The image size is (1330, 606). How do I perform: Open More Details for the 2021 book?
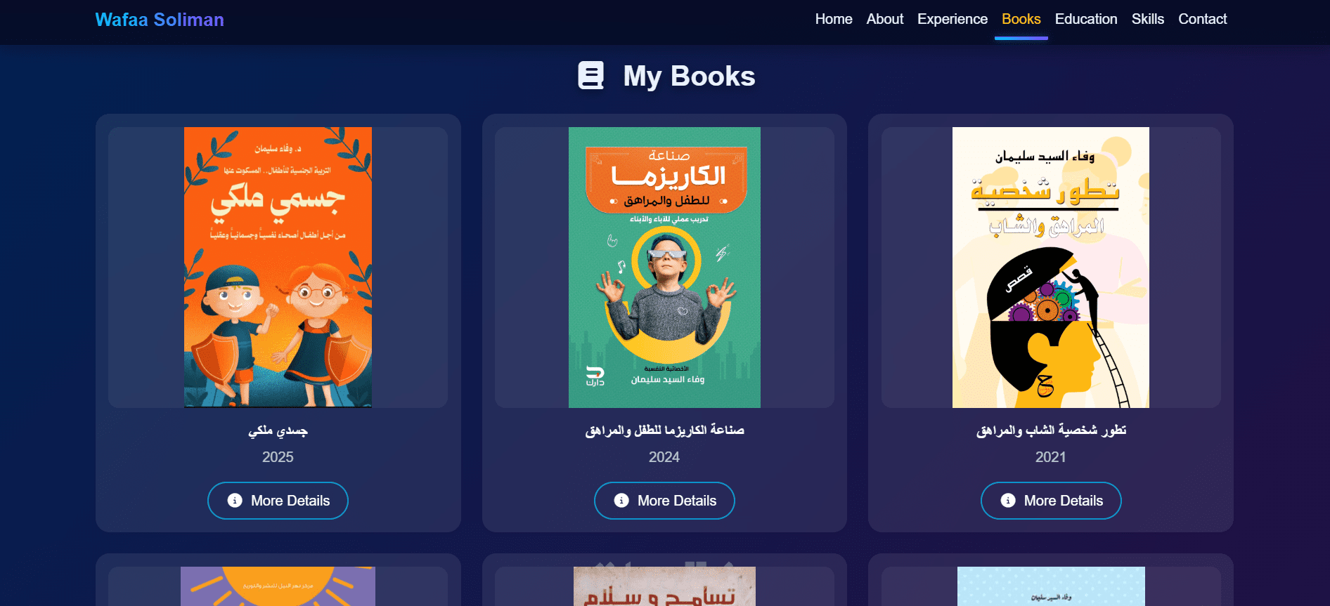pyautogui.click(x=1051, y=501)
